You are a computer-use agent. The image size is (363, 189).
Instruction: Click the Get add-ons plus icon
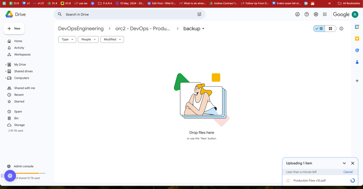(357, 81)
